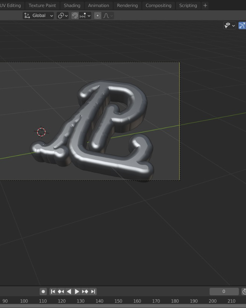Play the animation forward

(77, 291)
